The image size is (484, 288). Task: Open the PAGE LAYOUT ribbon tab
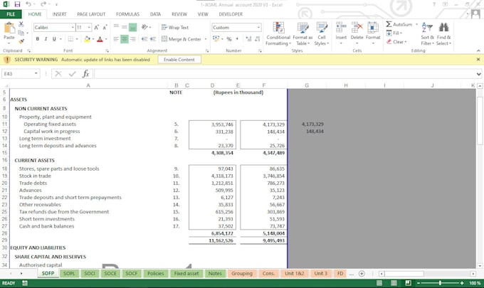pyautogui.click(x=91, y=14)
